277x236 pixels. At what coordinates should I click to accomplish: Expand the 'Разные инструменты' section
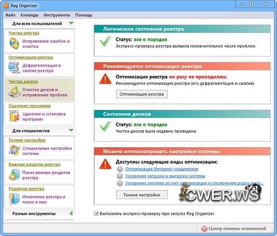click(x=71, y=213)
